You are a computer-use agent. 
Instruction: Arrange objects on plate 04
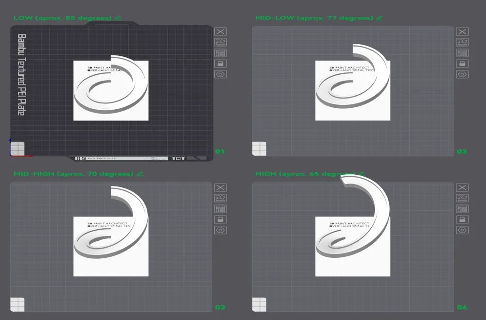coord(462,209)
